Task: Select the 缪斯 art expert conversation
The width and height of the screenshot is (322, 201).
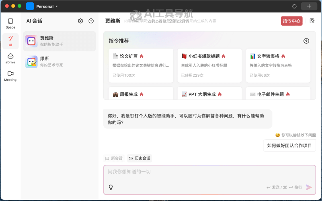Action: tap(59, 62)
